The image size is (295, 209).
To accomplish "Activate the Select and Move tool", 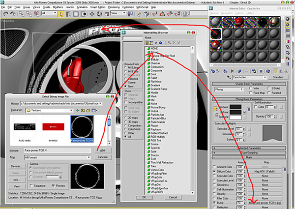I will point(92,14).
